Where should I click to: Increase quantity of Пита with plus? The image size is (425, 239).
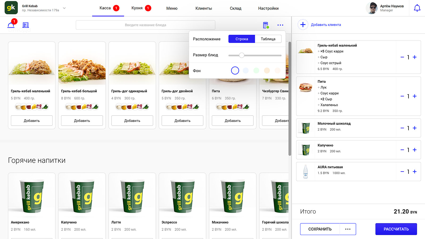coord(415,96)
